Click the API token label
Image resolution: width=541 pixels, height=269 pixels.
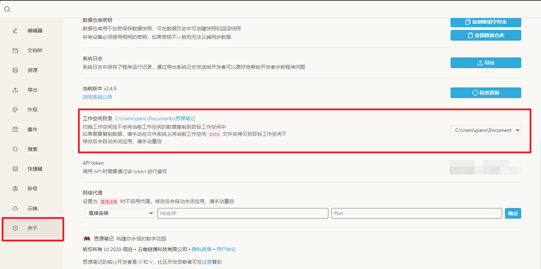93,163
